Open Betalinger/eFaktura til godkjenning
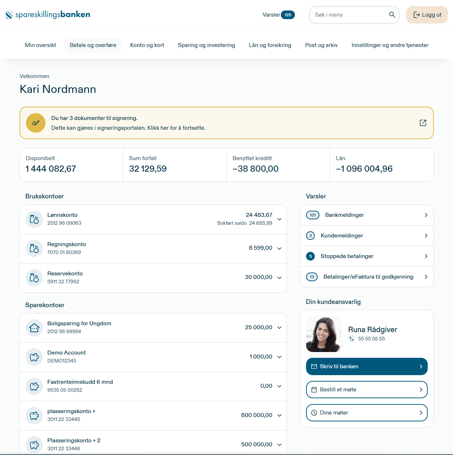This screenshot has height=455, width=453. click(x=367, y=277)
